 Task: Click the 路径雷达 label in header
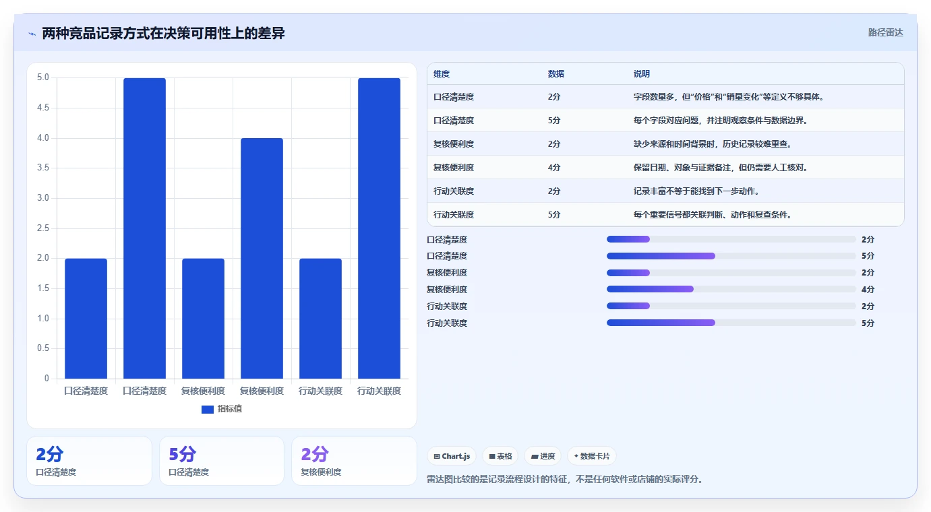pyautogui.click(x=885, y=32)
